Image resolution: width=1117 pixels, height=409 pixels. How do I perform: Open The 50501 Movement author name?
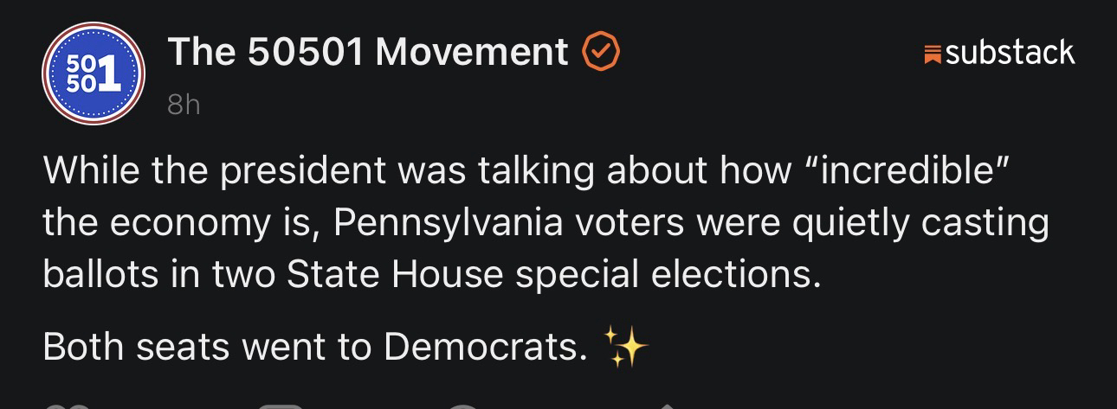point(368,53)
